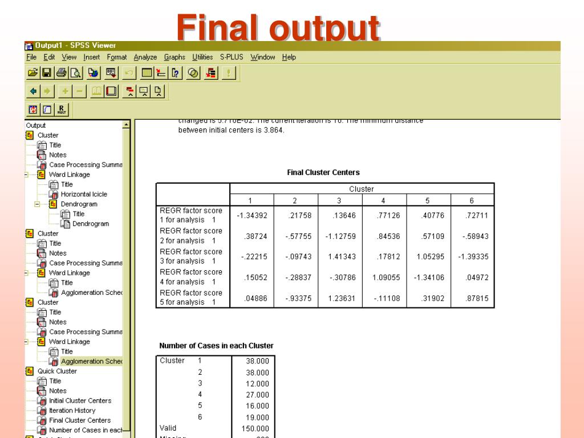Image resolution: width=584 pixels, height=438 pixels.
Task: Click the -1.34392 cell in the table
Action: (252, 216)
